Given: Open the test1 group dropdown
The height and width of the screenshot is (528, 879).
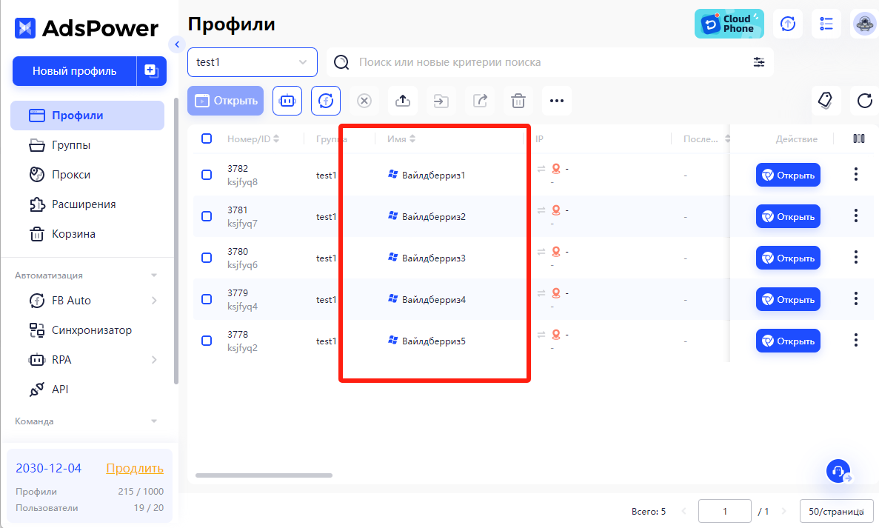Looking at the screenshot, I should [x=253, y=62].
